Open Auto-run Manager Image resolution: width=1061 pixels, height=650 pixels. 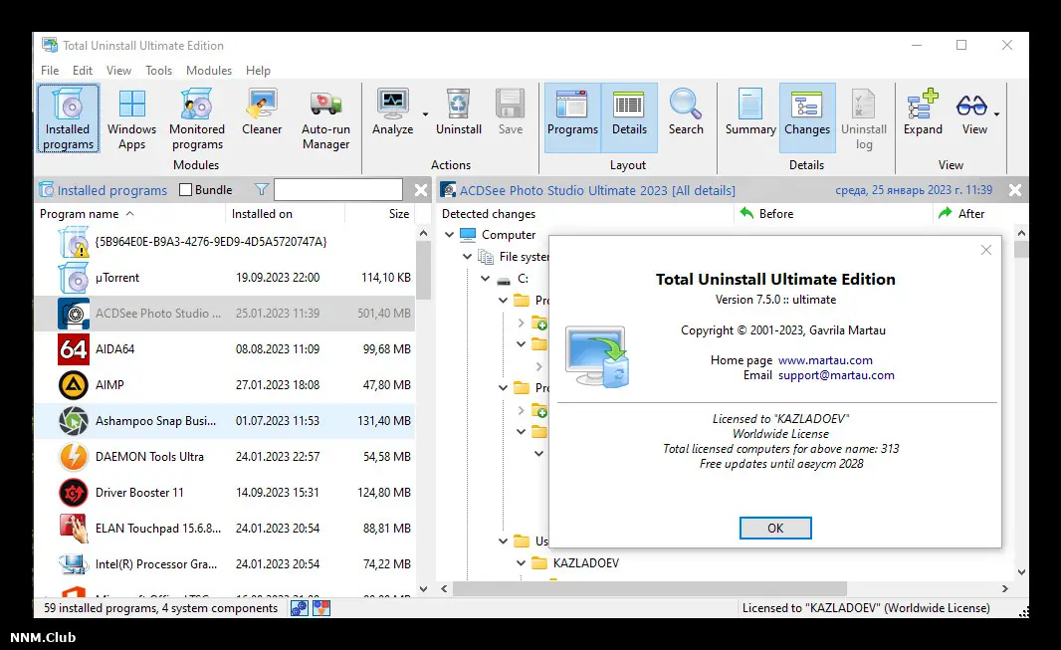325,118
